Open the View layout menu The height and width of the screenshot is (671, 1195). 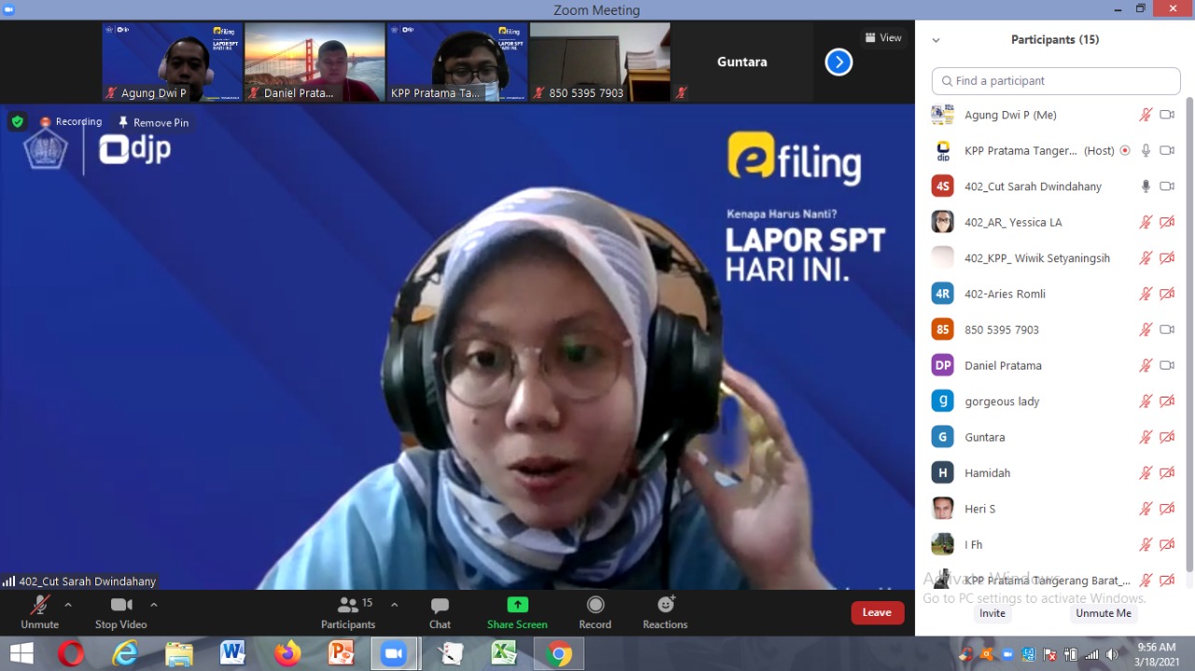coord(882,38)
